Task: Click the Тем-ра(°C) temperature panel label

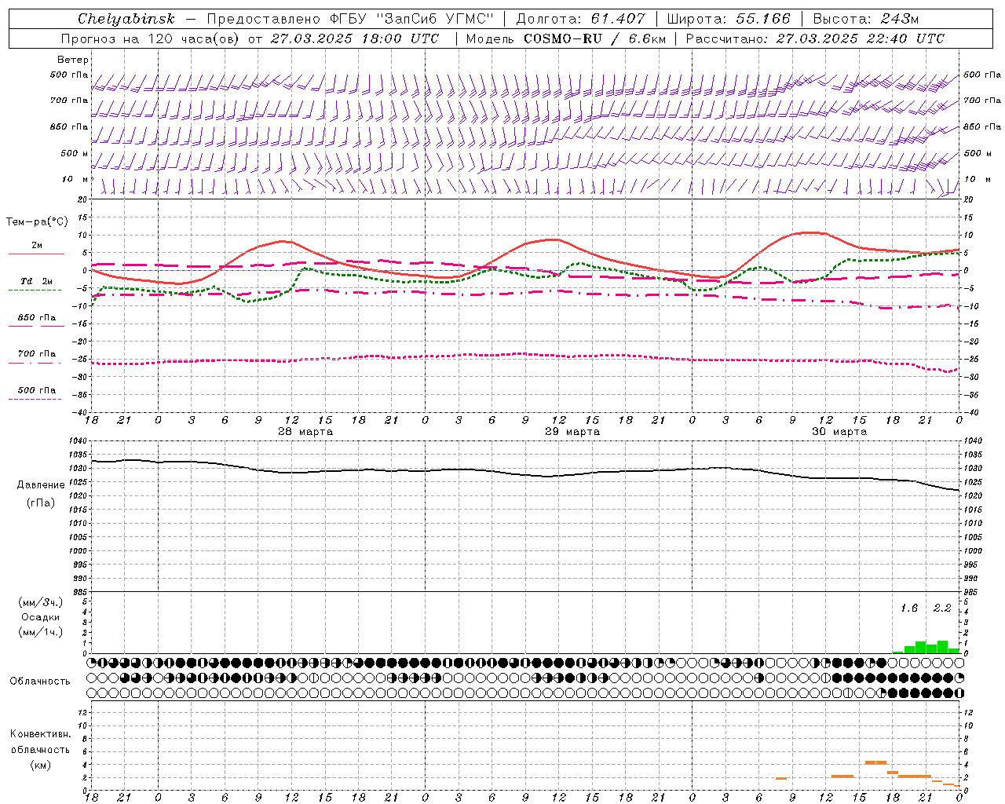Action: [x=37, y=222]
